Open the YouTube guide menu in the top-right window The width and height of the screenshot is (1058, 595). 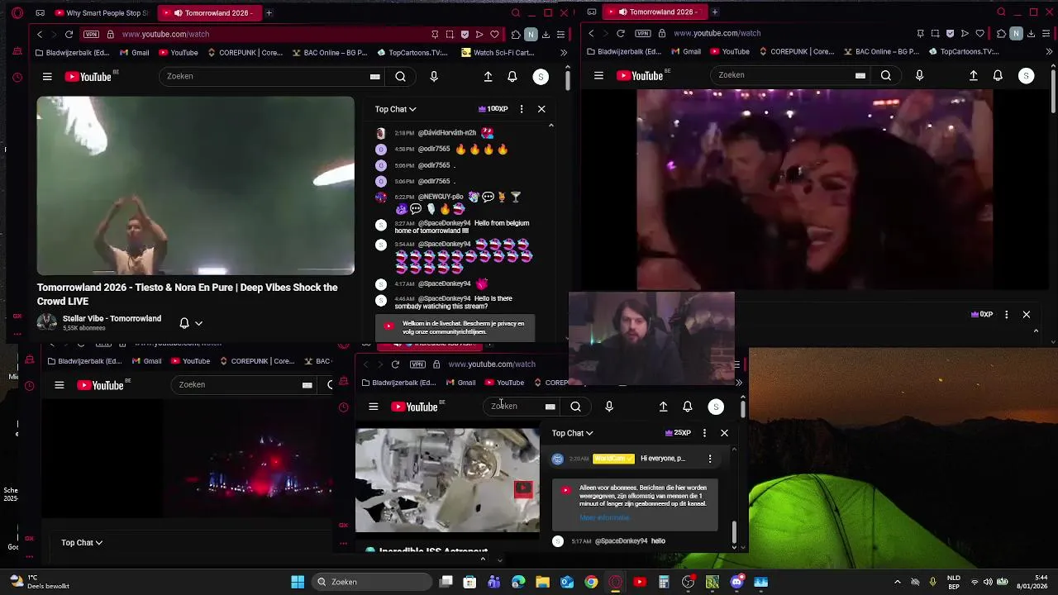[x=598, y=75]
